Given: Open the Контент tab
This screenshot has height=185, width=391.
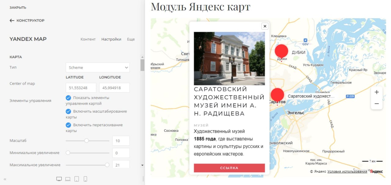Looking at the screenshot, I should coord(88,39).
